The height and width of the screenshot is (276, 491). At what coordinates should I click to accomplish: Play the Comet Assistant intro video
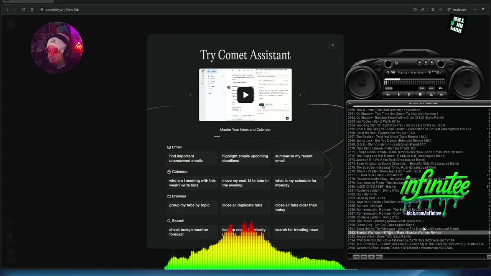pyautogui.click(x=245, y=95)
